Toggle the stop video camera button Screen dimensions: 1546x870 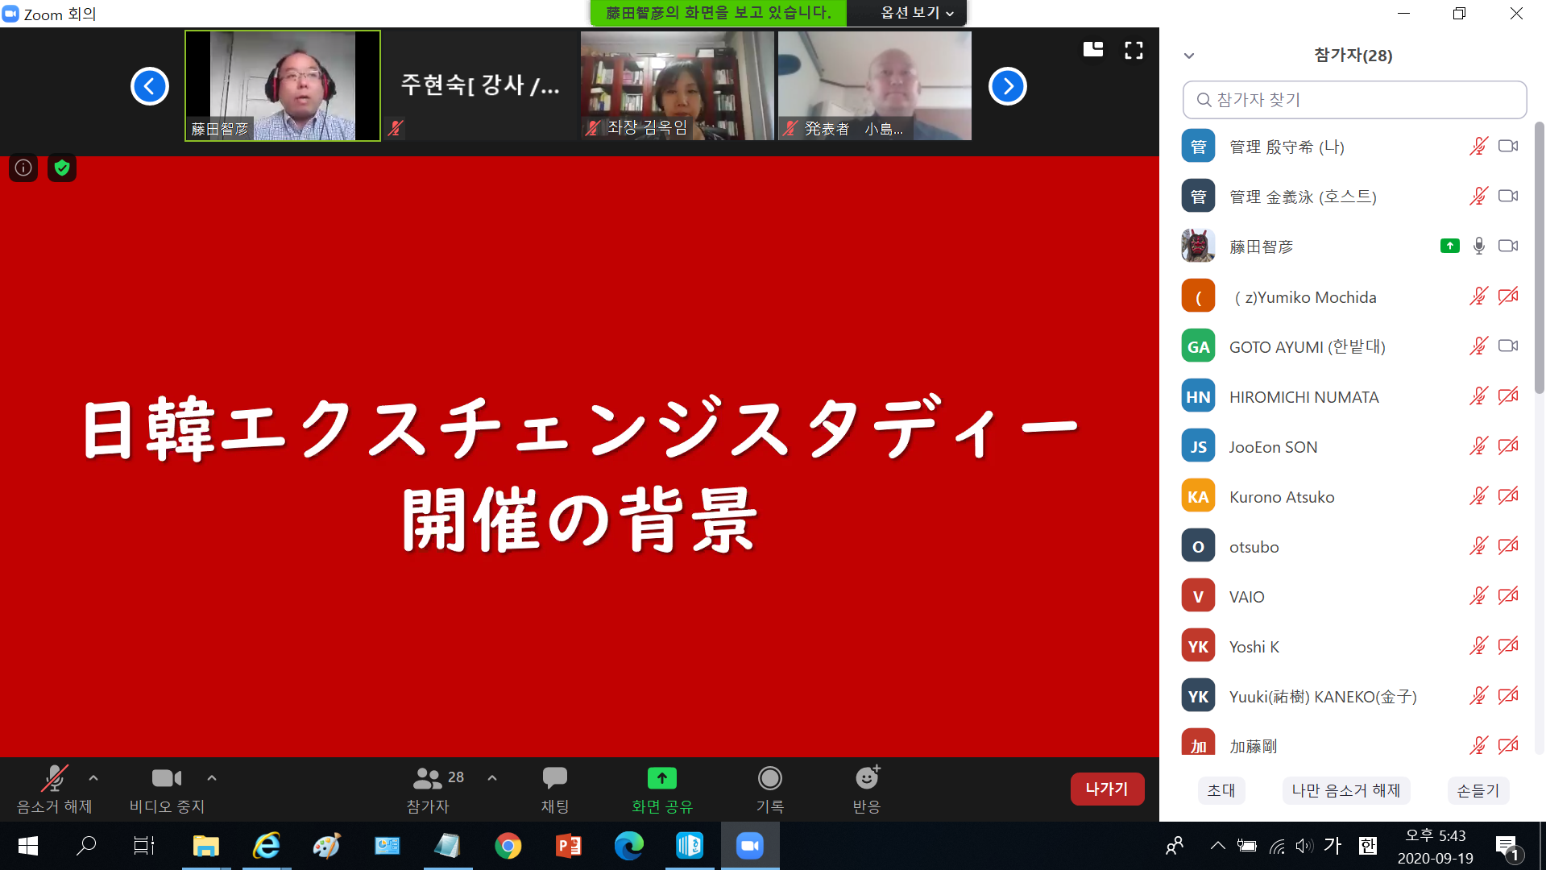pos(167,778)
